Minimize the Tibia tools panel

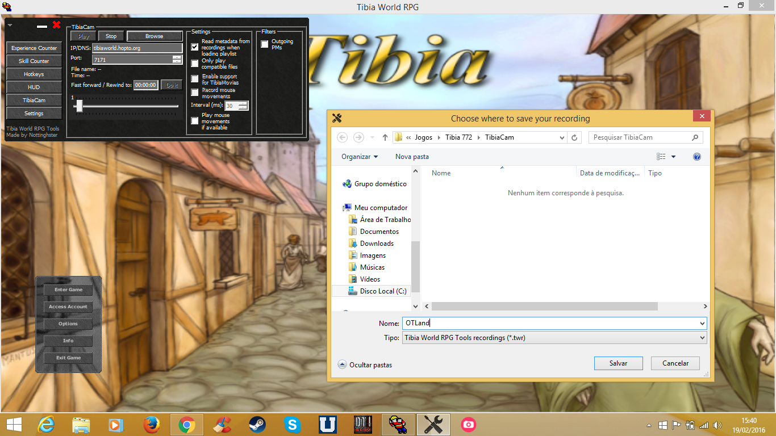click(x=42, y=26)
